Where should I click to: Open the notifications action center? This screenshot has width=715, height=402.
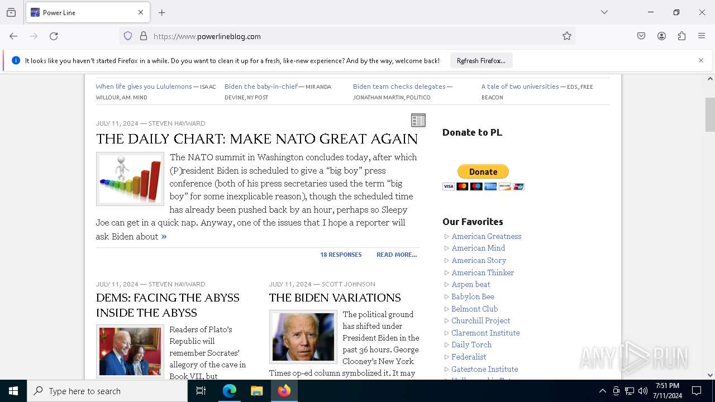(697, 391)
